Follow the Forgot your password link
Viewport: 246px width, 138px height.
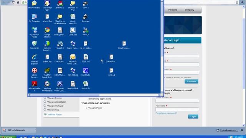[166, 113]
